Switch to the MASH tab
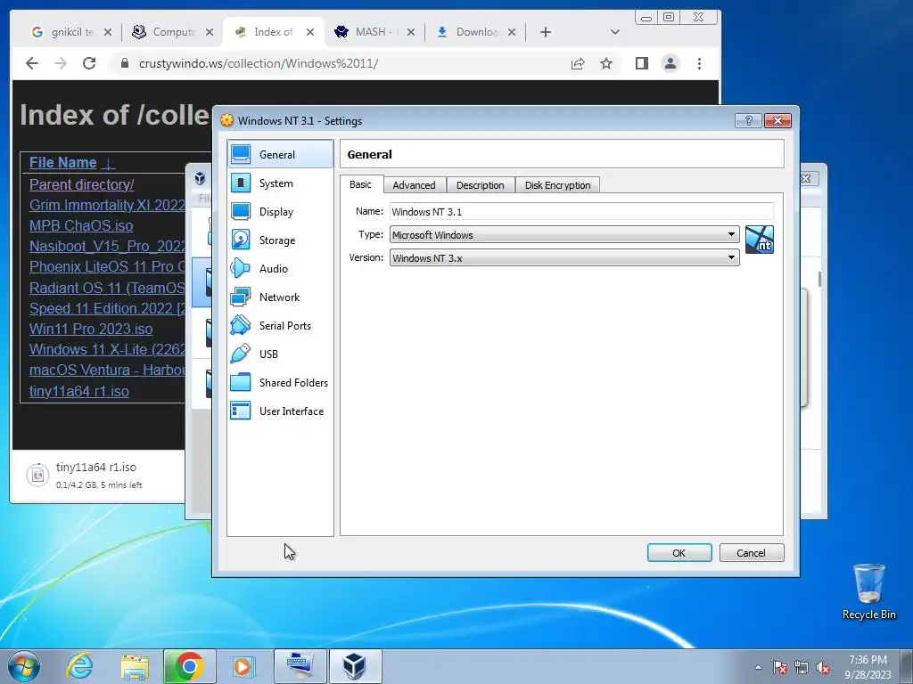This screenshot has height=684, width=913. point(374,32)
